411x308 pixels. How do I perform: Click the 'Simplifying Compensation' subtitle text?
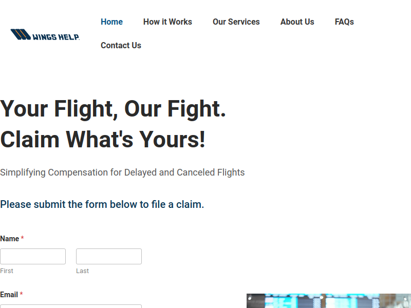pos(122,172)
